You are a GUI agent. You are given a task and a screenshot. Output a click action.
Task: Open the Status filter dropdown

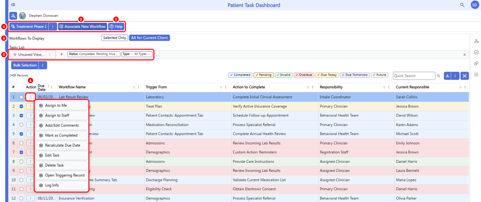pos(93,54)
